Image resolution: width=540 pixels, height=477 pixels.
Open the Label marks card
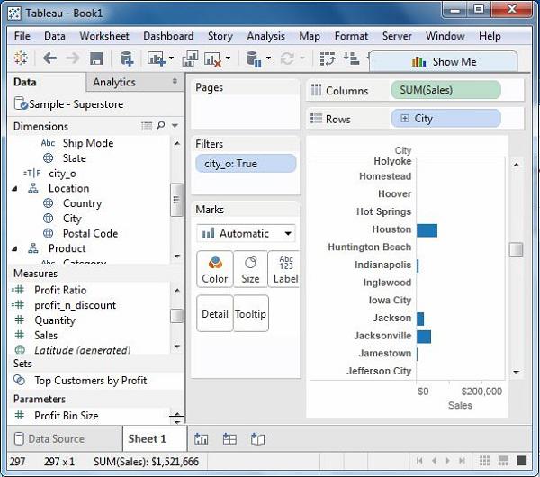284,269
